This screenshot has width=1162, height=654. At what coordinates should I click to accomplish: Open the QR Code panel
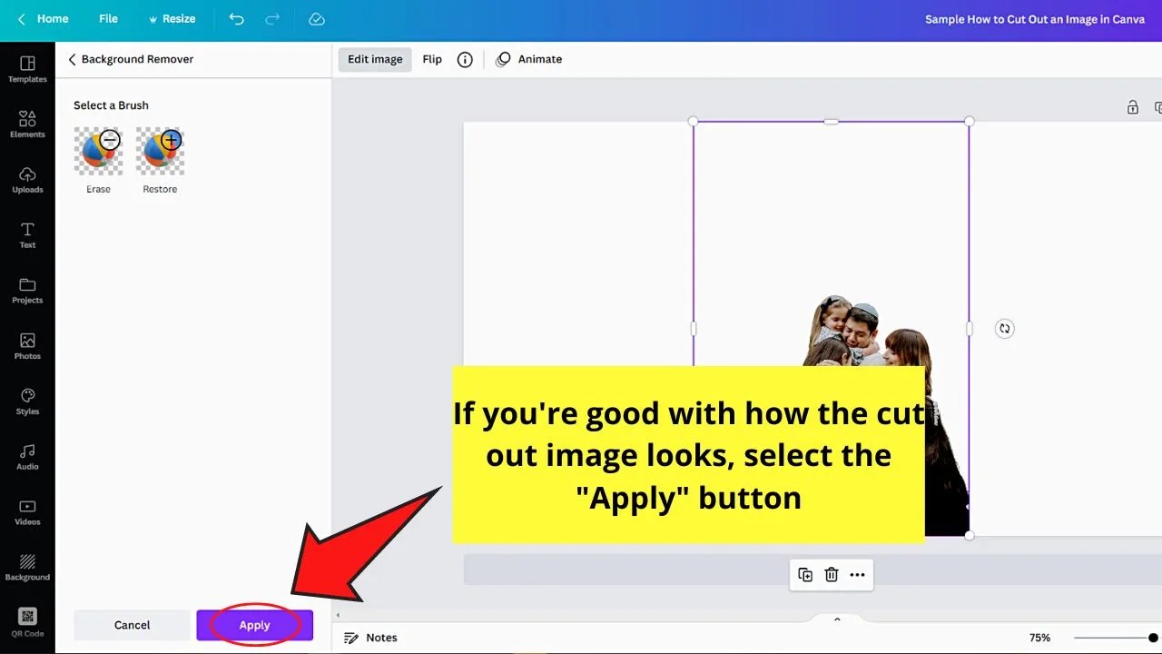click(x=27, y=620)
